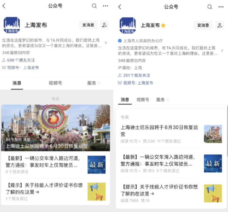
Task: Open 698个朋友关注 link
Action: (18, 60)
